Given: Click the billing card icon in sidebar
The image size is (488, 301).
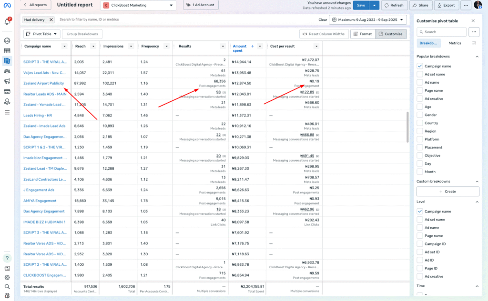Looking at the screenshot, I should [7, 91].
